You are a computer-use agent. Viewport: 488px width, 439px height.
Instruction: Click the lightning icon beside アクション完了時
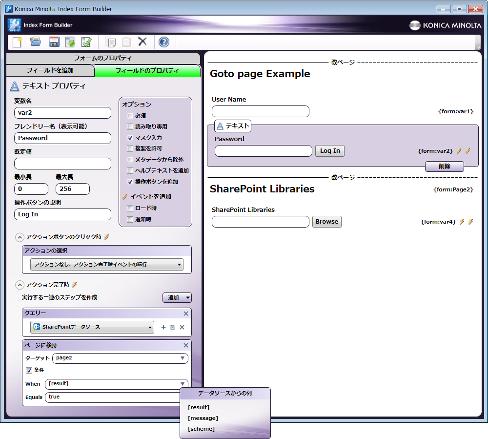pos(74,285)
